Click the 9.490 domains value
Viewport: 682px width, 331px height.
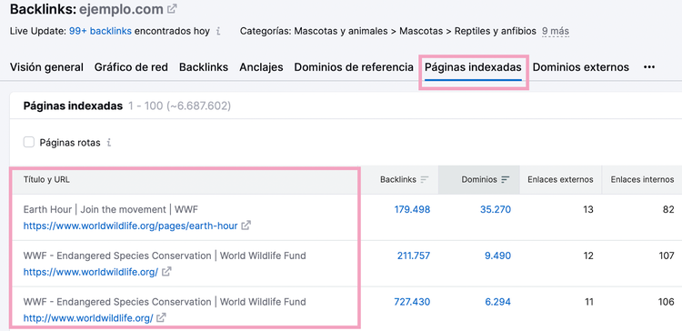tap(498, 256)
